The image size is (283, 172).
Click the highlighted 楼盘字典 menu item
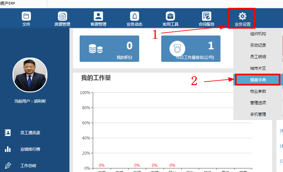pos(258,80)
